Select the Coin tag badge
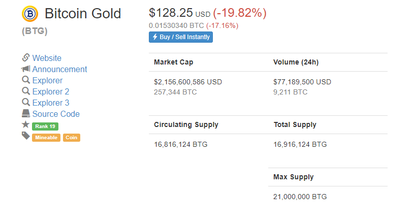The height and width of the screenshot is (223, 413). [x=72, y=138]
